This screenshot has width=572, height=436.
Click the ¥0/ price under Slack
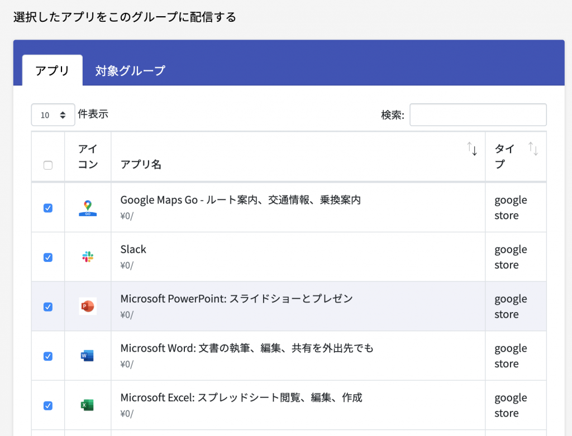pos(127,265)
